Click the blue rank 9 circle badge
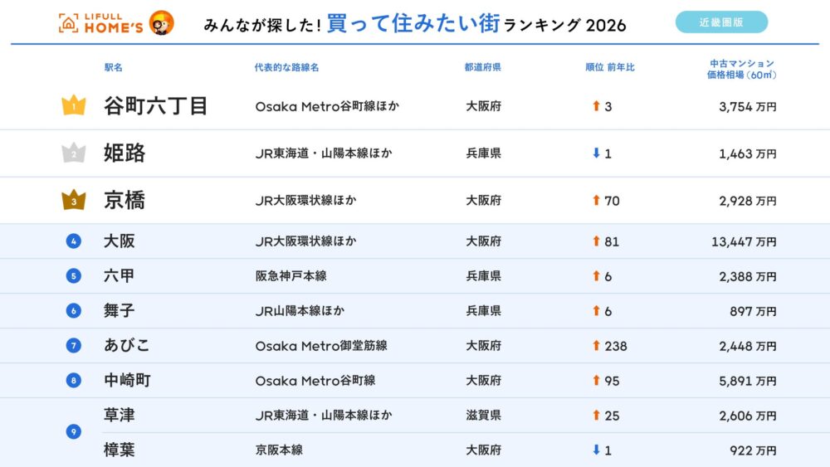 click(74, 431)
